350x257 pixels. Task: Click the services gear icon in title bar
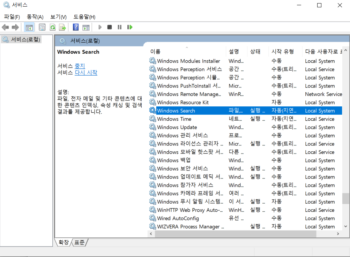pos(7,5)
